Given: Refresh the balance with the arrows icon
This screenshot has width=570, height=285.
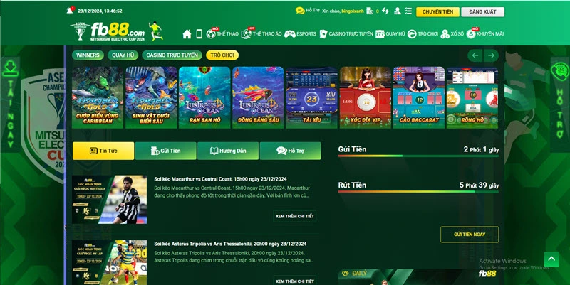Looking at the screenshot, I should click(x=385, y=11).
